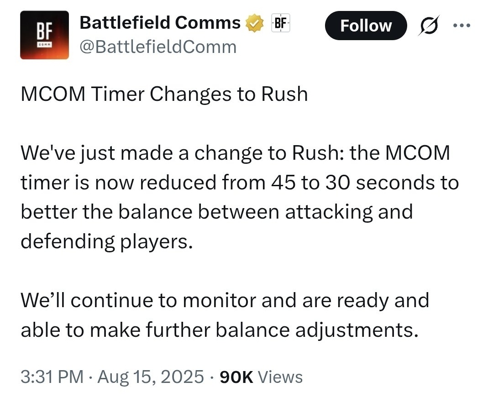The image size is (493, 403).
Task: Click the 'better the balance between' line
Action: click(x=217, y=212)
